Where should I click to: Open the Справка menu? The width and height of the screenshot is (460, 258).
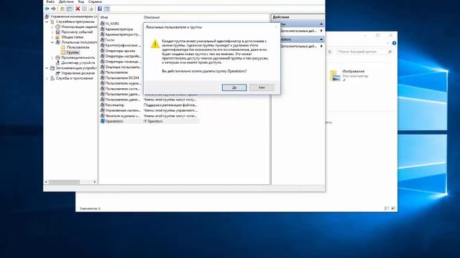[95, 1]
